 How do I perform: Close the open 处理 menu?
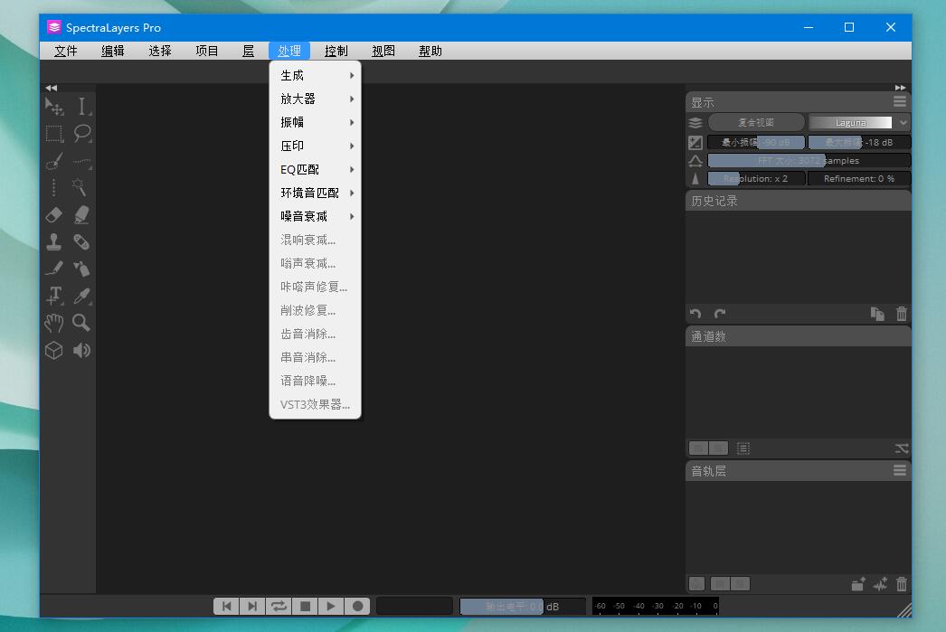(289, 52)
